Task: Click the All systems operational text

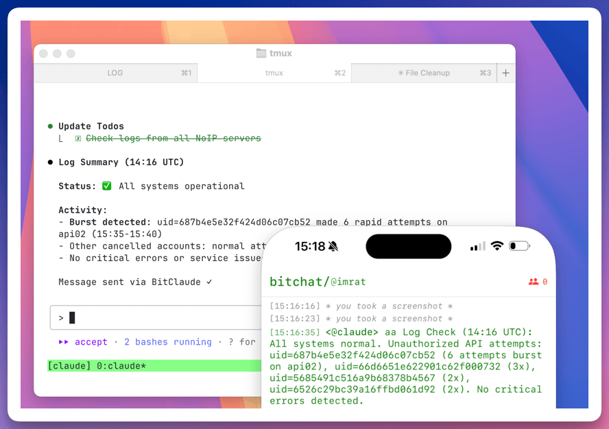Action: [182, 186]
